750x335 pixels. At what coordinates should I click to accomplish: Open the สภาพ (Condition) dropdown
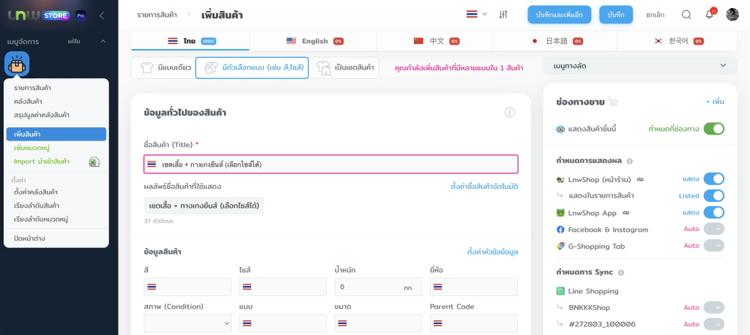click(x=187, y=323)
